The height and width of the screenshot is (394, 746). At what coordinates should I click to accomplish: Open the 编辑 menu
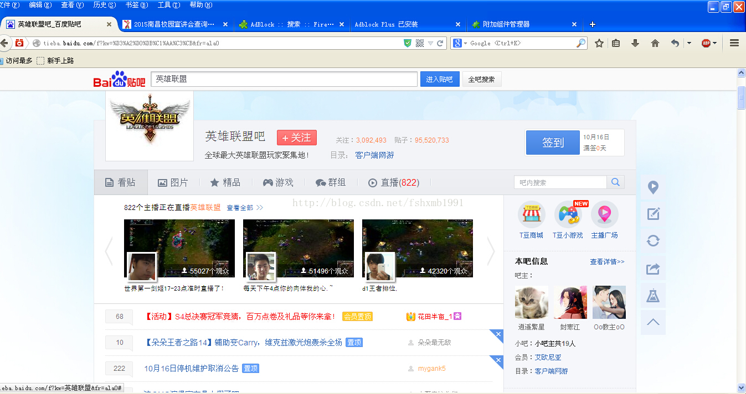tap(40, 5)
